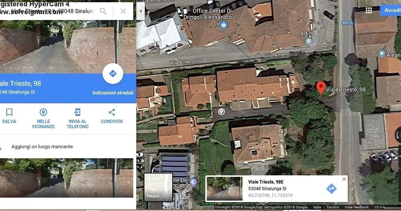This screenshot has height=211, width=401.
Task: Click the CONDIVIDI share icon
Action: point(112,112)
